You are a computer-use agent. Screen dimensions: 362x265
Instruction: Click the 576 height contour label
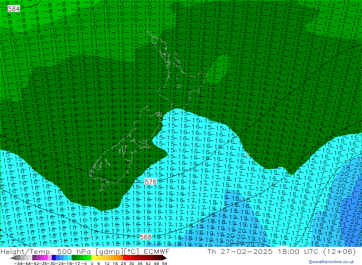[x=151, y=182]
